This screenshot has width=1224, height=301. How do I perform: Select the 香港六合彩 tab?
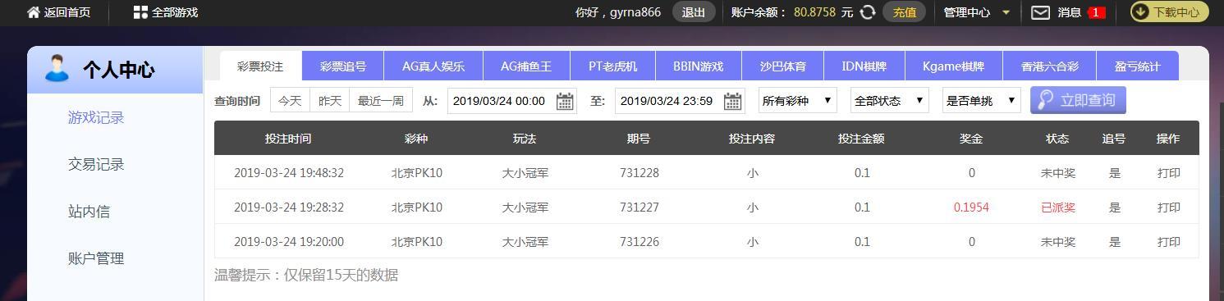pyautogui.click(x=1050, y=66)
